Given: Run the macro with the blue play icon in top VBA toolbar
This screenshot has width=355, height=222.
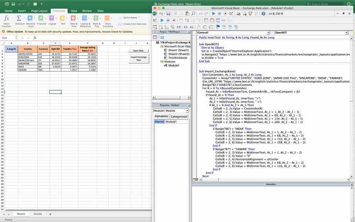Looking at the screenshot, I should point(213,14).
